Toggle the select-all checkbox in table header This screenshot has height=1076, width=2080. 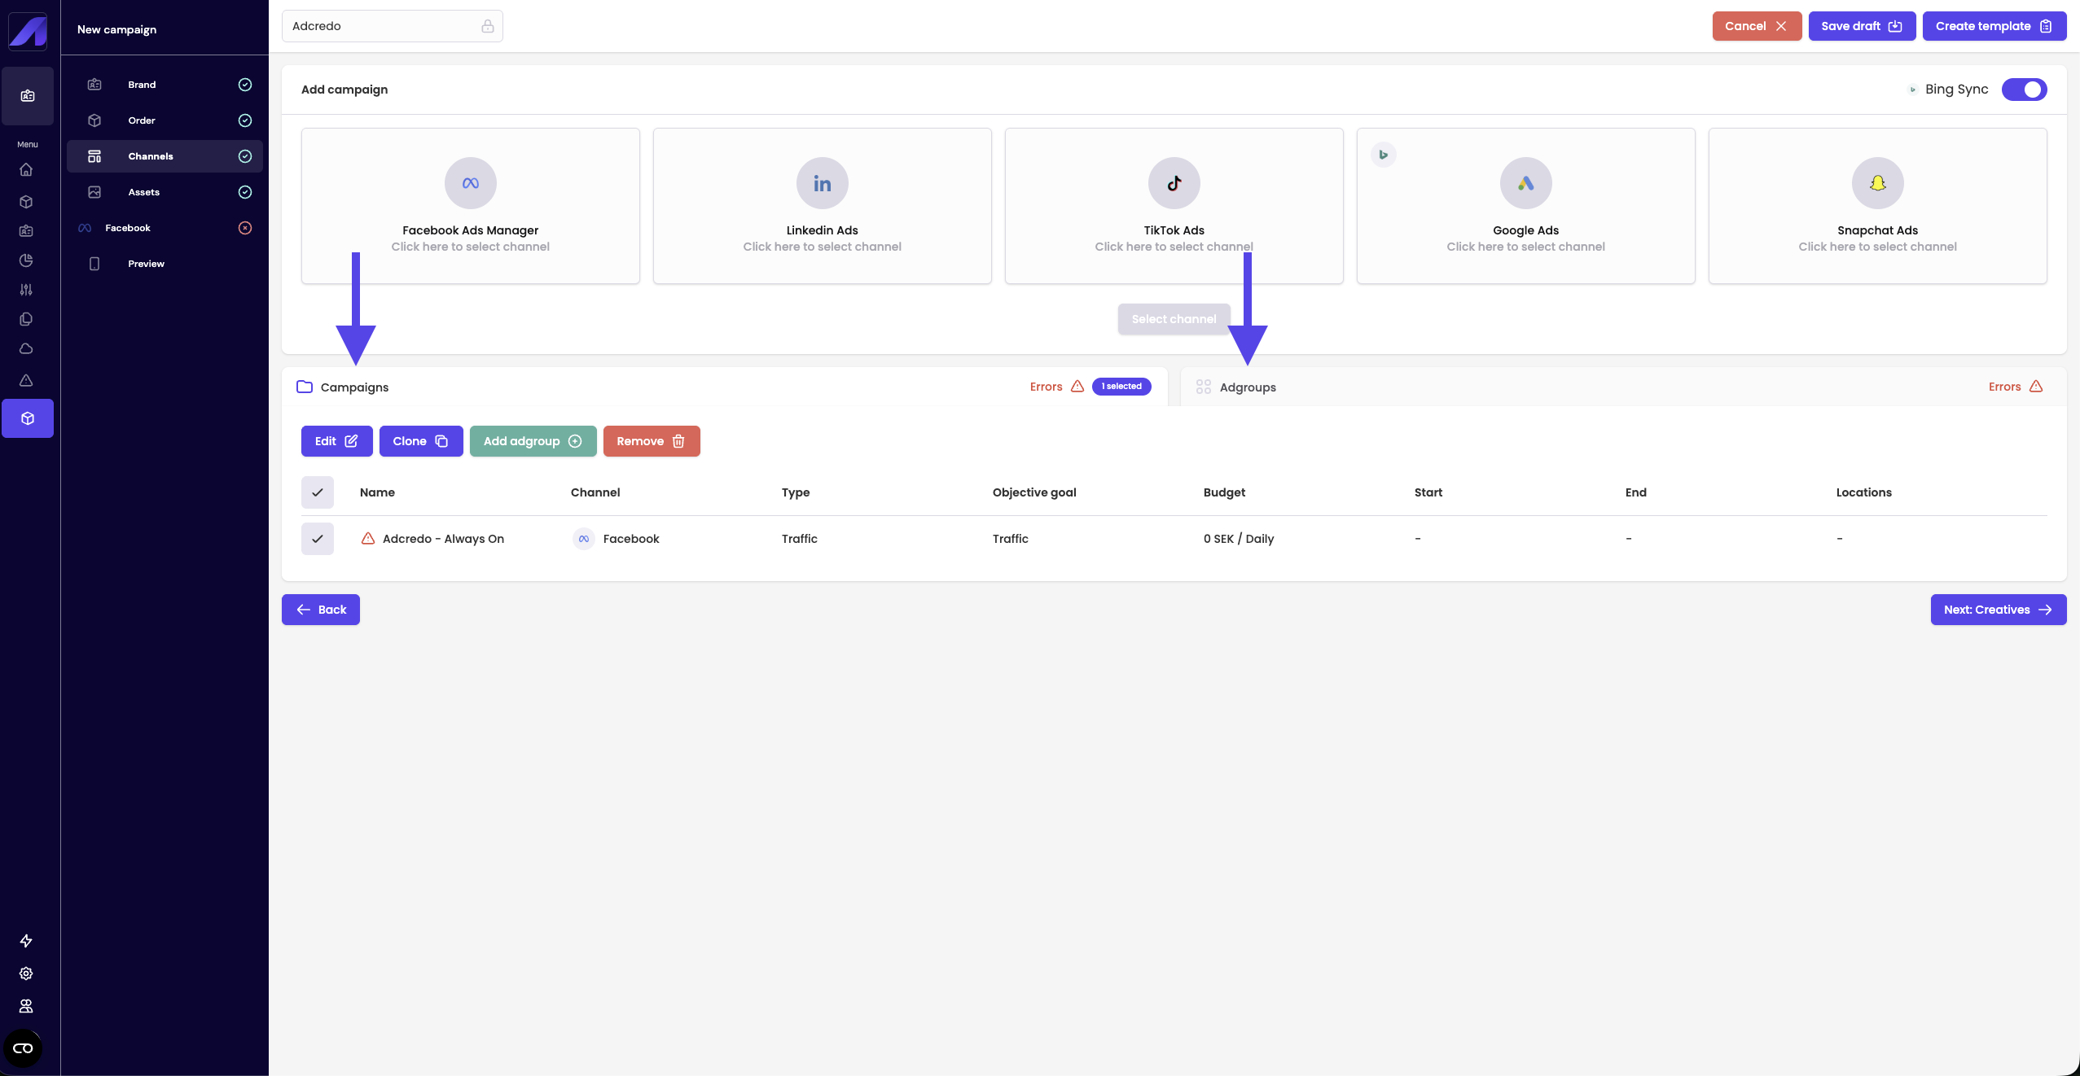318,492
